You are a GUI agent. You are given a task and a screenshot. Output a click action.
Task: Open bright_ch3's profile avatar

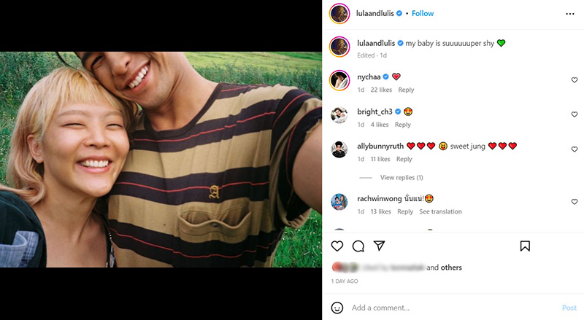[339, 115]
